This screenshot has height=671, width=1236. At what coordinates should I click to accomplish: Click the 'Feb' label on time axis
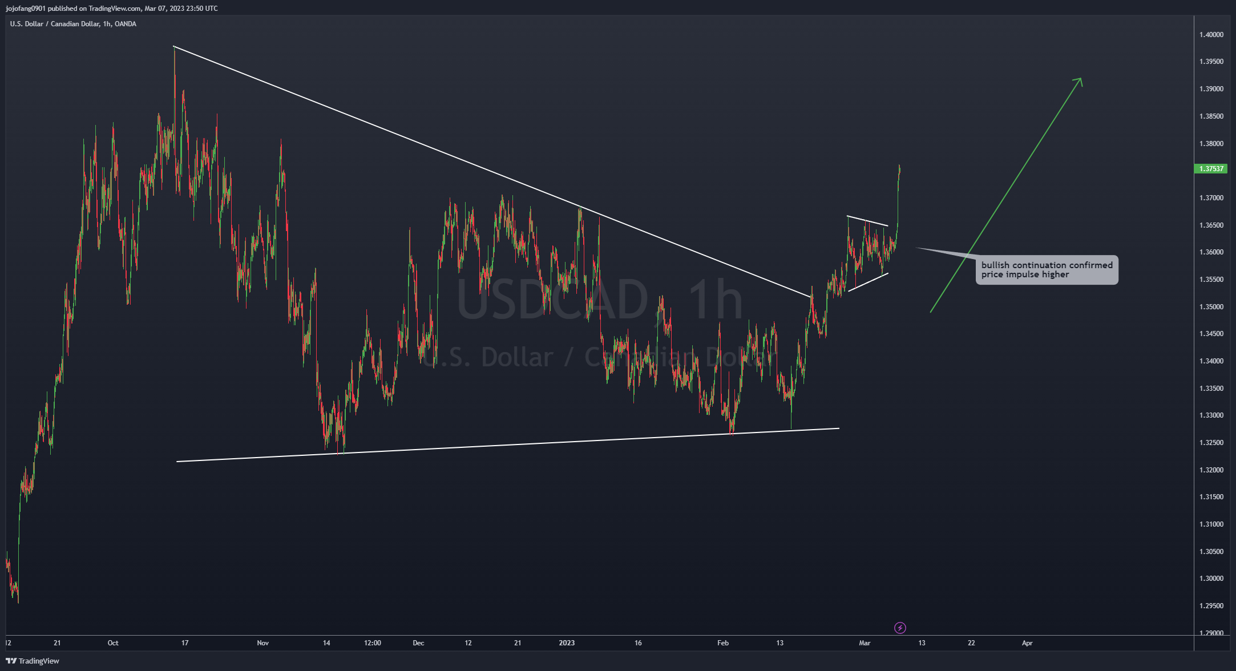[x=723, y=643]
